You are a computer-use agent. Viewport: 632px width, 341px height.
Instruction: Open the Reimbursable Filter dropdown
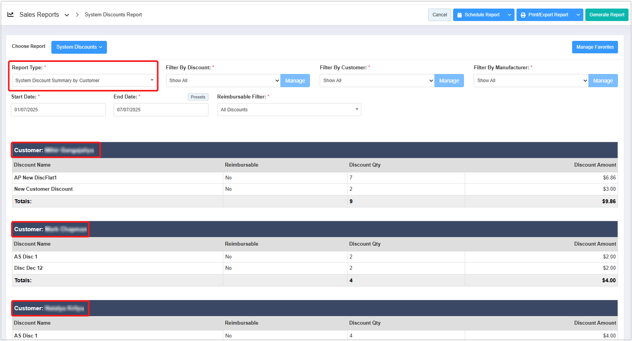(x=289, y=110)
